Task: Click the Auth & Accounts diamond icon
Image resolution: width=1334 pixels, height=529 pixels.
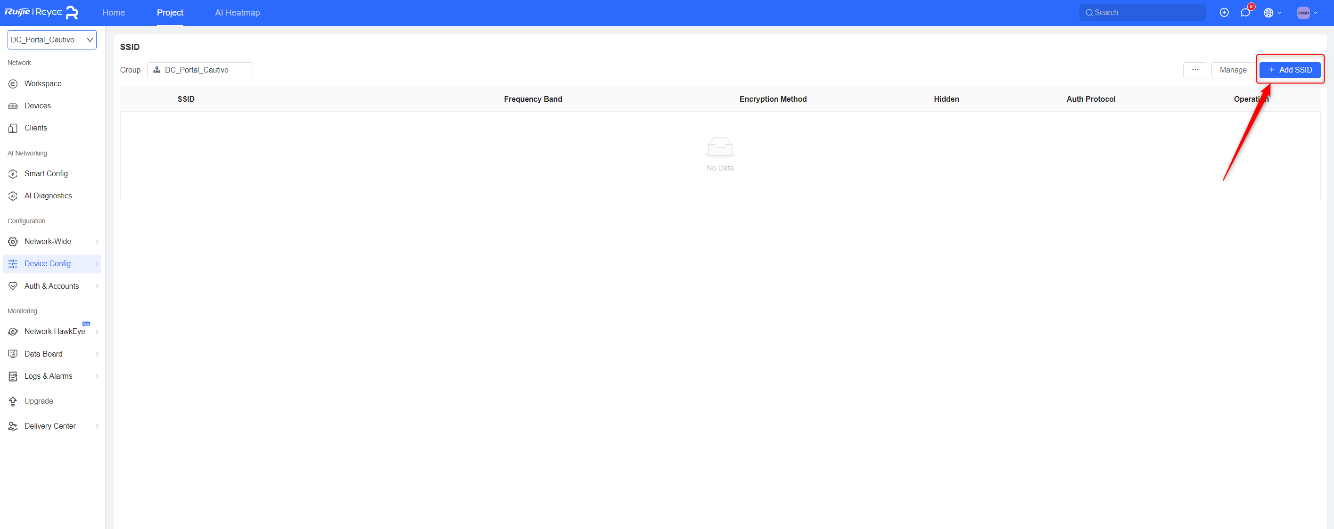Action: [13, 286]
